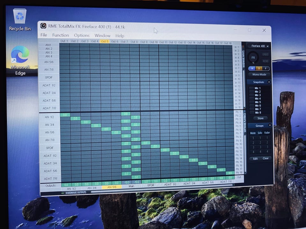Load snapshot Mix 3
Screen dimensions: 306x229
tap(258, 95)
